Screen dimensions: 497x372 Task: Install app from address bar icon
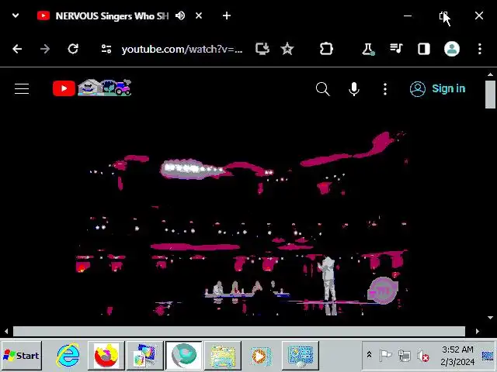click(x=262, y=49)
